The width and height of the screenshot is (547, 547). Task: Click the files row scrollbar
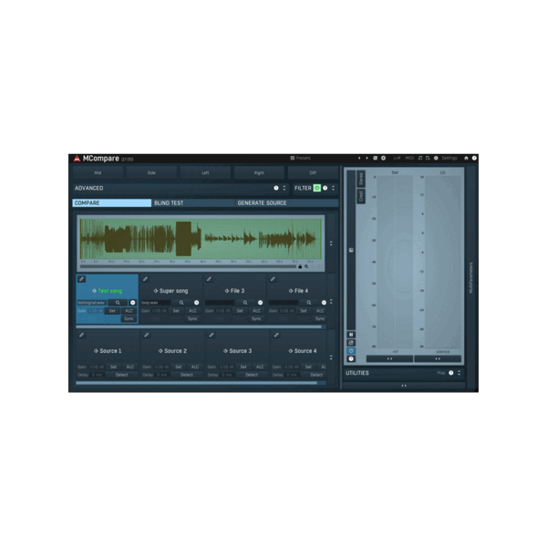199,327
